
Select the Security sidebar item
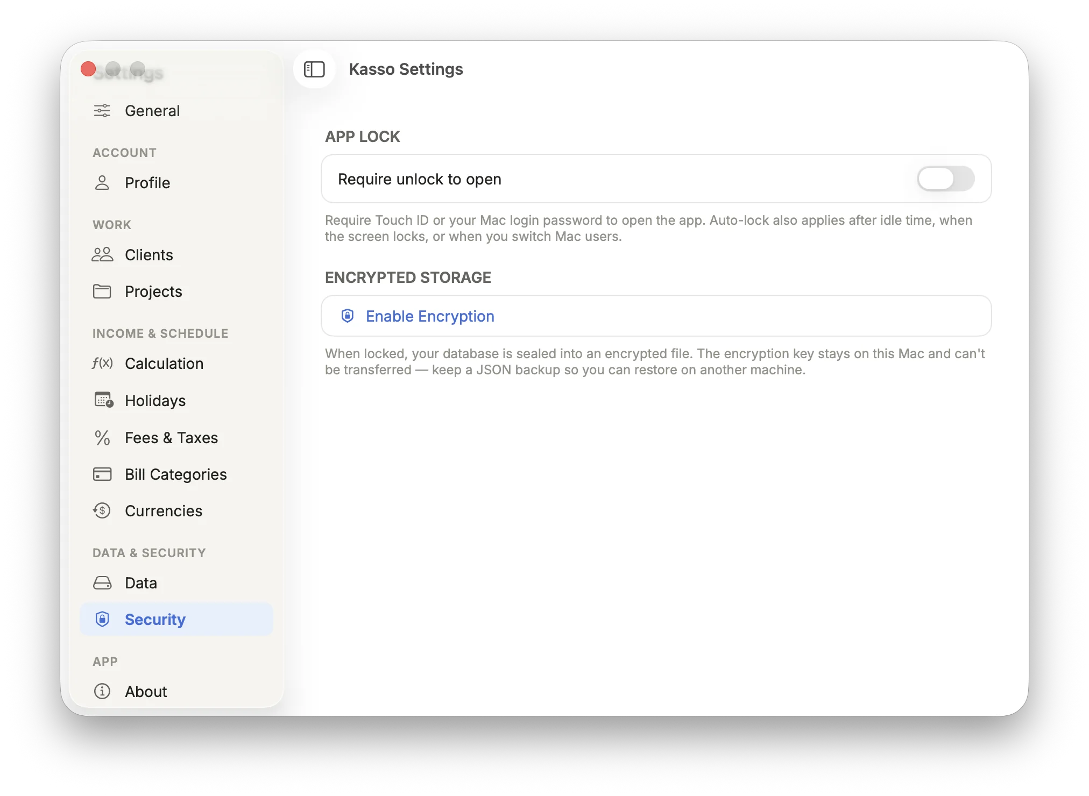pos(176,620)
